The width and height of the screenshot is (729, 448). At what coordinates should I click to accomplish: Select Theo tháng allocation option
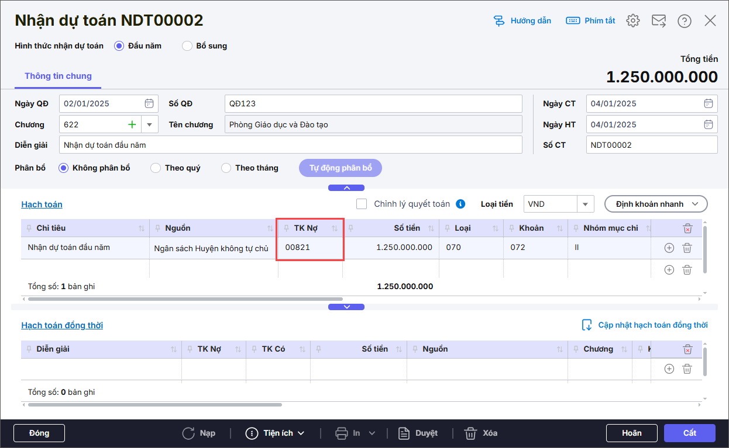click(x=226, y=168)
